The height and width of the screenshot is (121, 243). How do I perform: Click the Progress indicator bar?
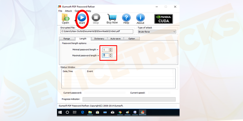click(129, 99)
